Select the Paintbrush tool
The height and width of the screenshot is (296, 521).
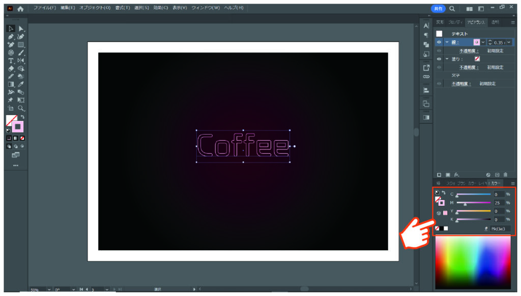pos(21,52)
